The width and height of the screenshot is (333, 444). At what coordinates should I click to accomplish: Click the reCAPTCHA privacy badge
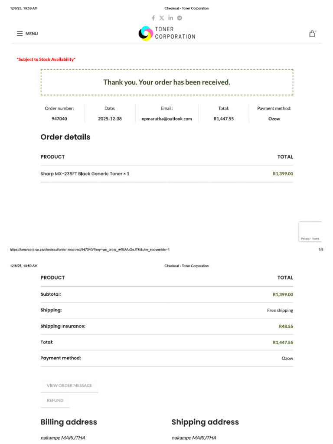[x=310, y=232]
